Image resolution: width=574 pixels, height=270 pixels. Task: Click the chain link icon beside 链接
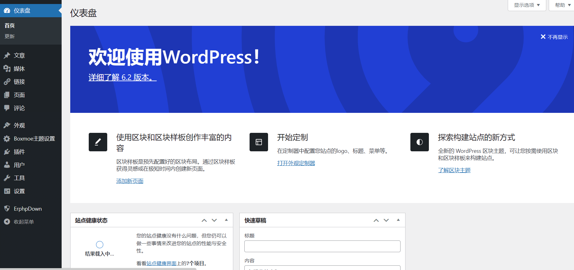point(7,82)
